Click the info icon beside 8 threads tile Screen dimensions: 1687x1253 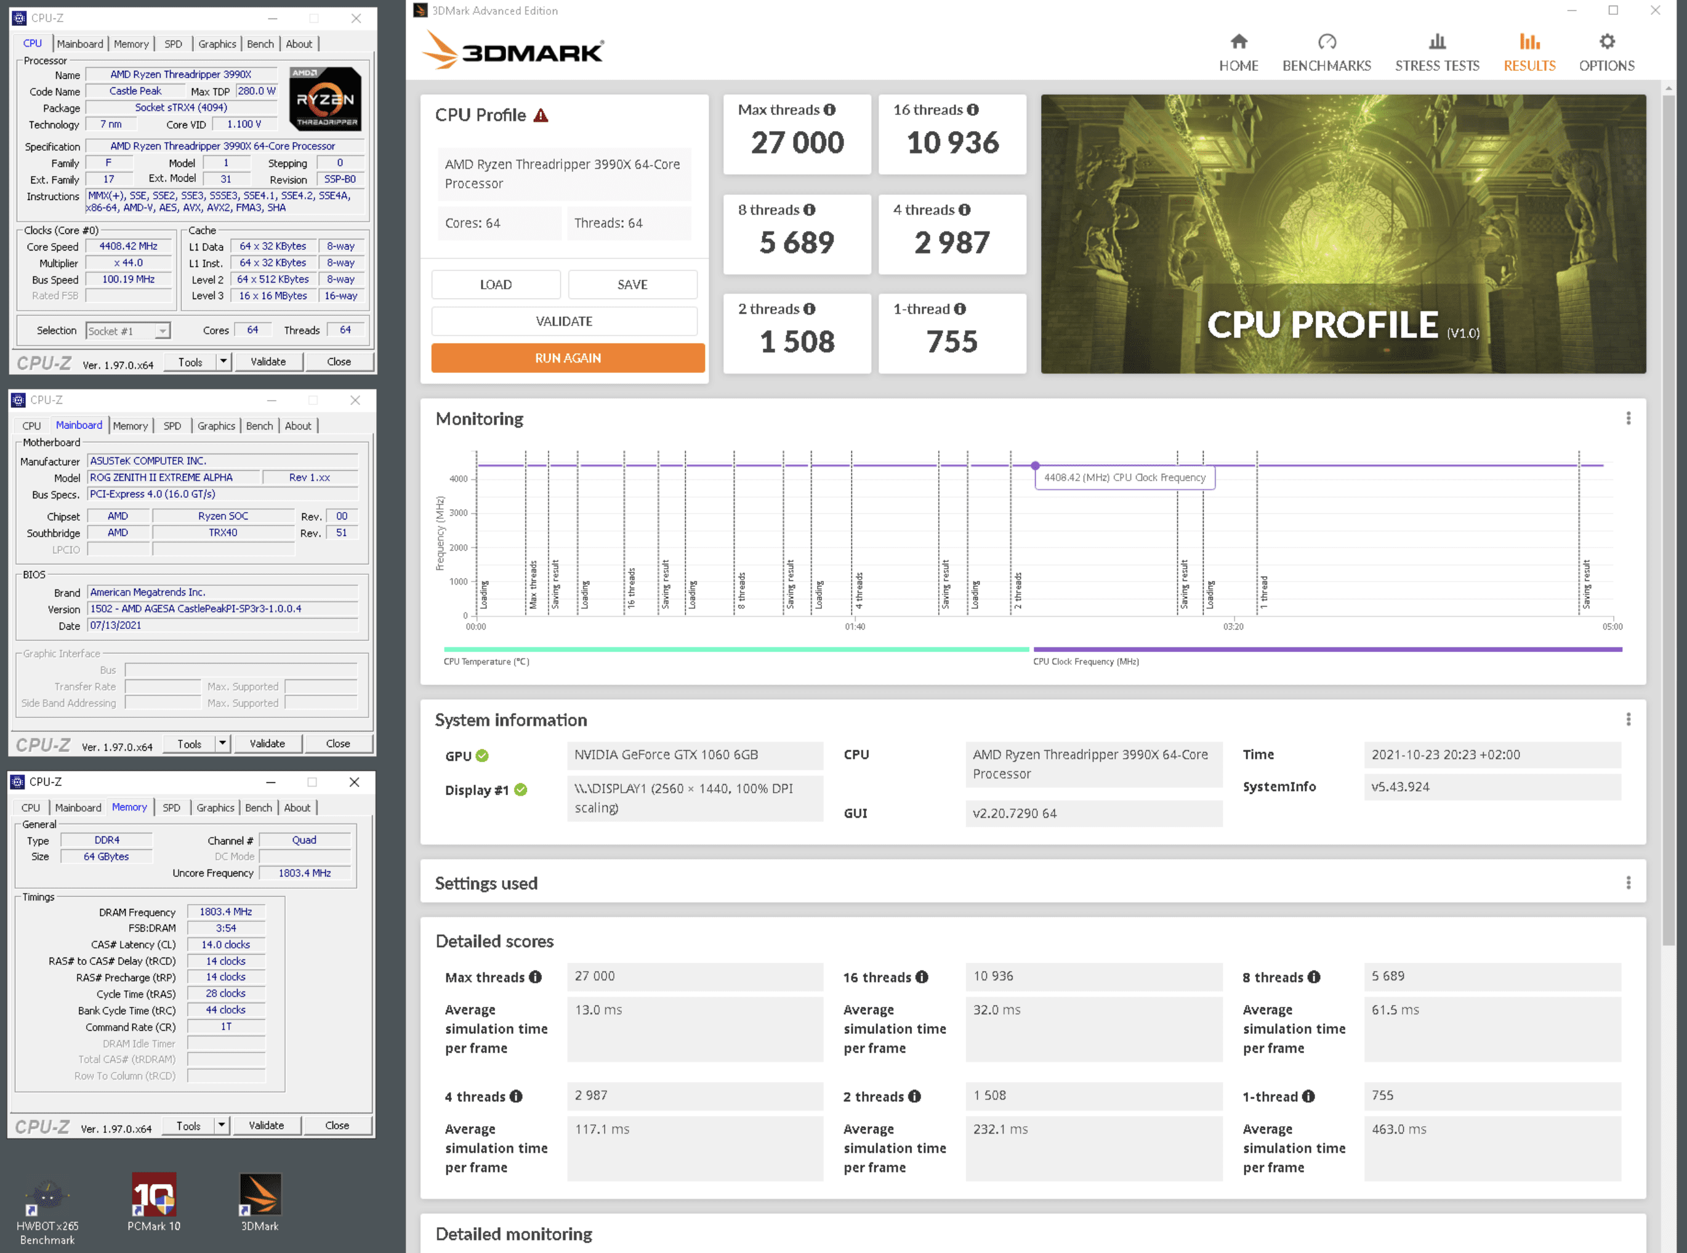coord(809,210)
